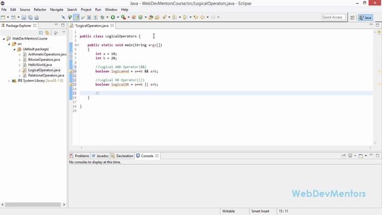
Task: Open the Window menu
Action: pyautogui.click(x=111, y=10)
